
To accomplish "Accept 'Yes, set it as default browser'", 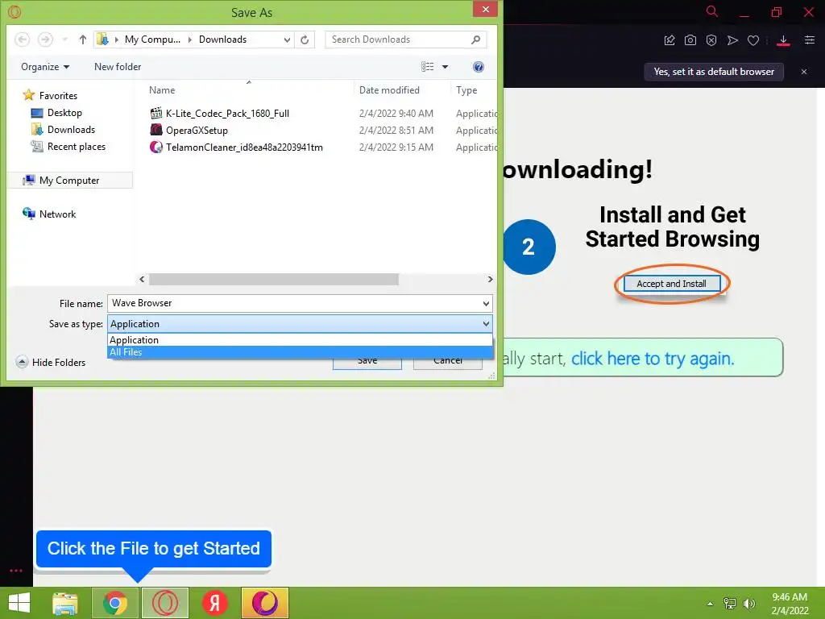I will (x=714, y=72).
